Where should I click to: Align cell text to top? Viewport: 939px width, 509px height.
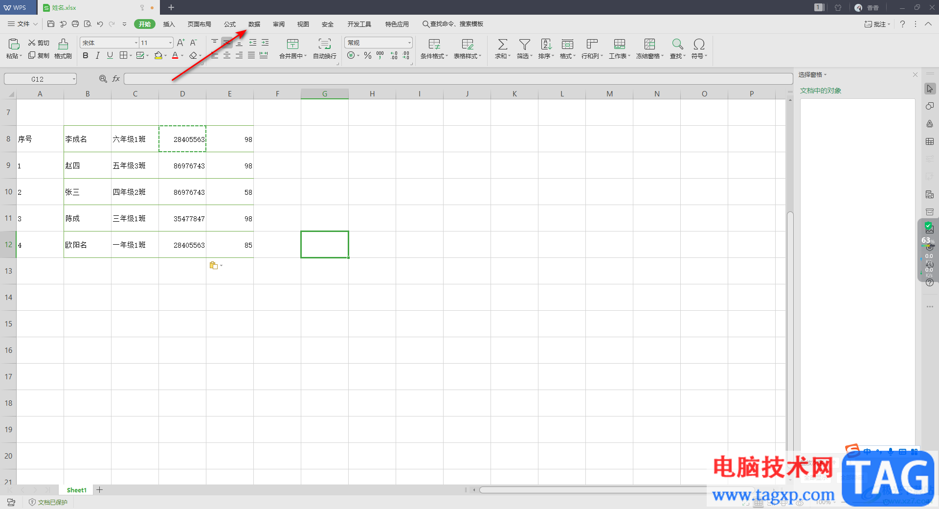(215, 43)
